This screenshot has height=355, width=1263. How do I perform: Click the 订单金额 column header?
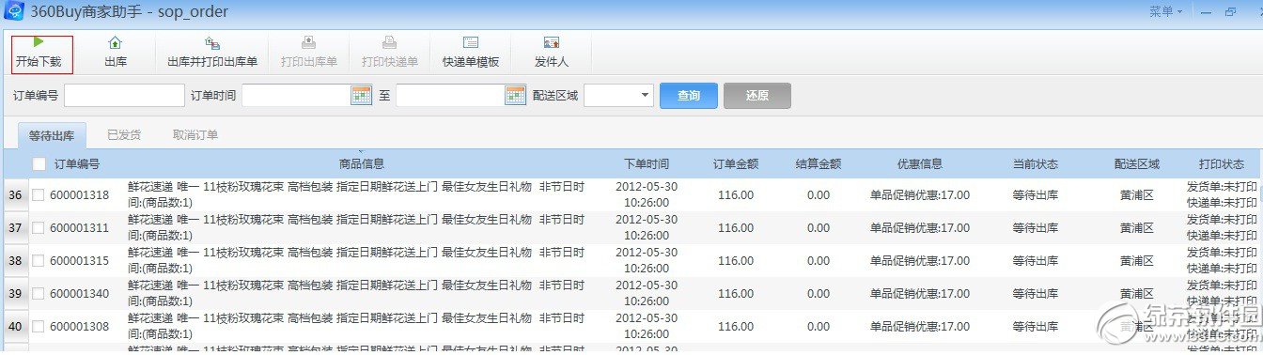[736, 163]
